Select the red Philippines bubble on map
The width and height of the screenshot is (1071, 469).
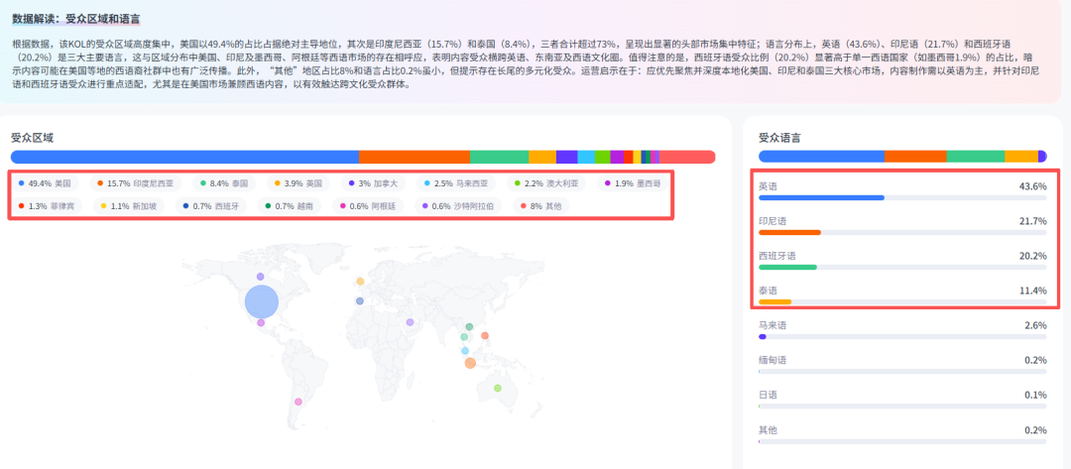click(485, 335)
